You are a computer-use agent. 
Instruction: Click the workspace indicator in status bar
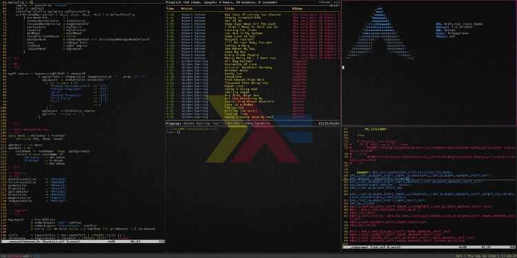tap(20, 256)
